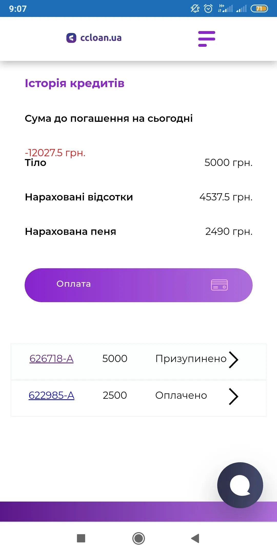Open loan link 622985-A
Image resolution: width=277 pixels, height=555 pixels.
pyautogui.click(x=52, y=395)
